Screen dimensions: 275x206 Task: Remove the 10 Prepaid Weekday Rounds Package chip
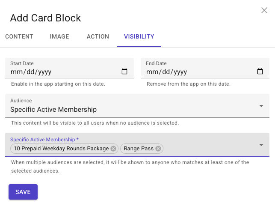[x=113, y=149]
